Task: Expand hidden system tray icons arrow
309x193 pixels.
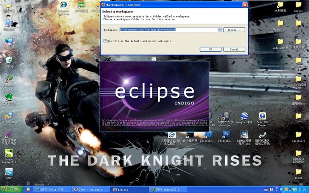Action: coord(281,189)
